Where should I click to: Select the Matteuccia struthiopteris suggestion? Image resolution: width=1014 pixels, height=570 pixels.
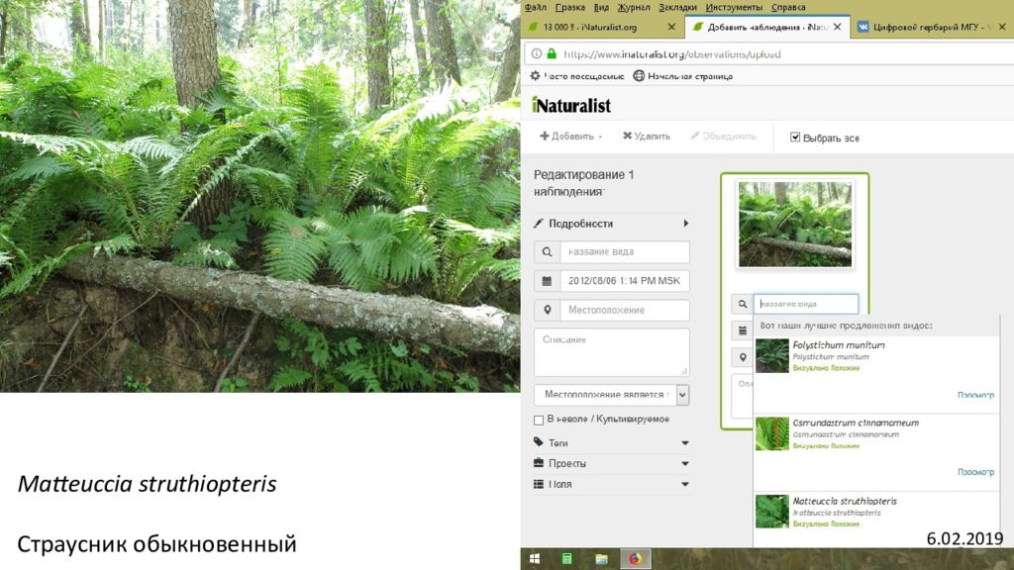pyautogui.click(x=876, y=519)
